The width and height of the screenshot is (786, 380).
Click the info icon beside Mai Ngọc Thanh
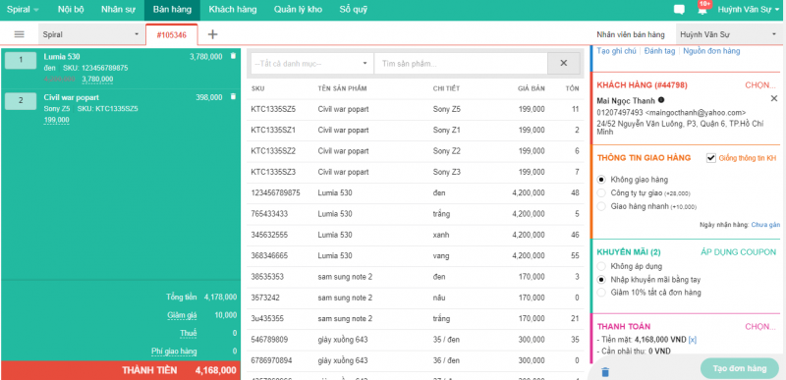click(661, 99)
